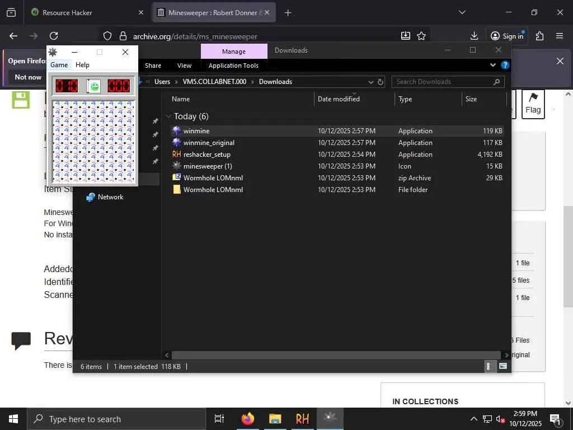Viewport: 573px width, 430px height.
Task: Select the reshacker_setup RH icon
Action: (x=177, y=155)
